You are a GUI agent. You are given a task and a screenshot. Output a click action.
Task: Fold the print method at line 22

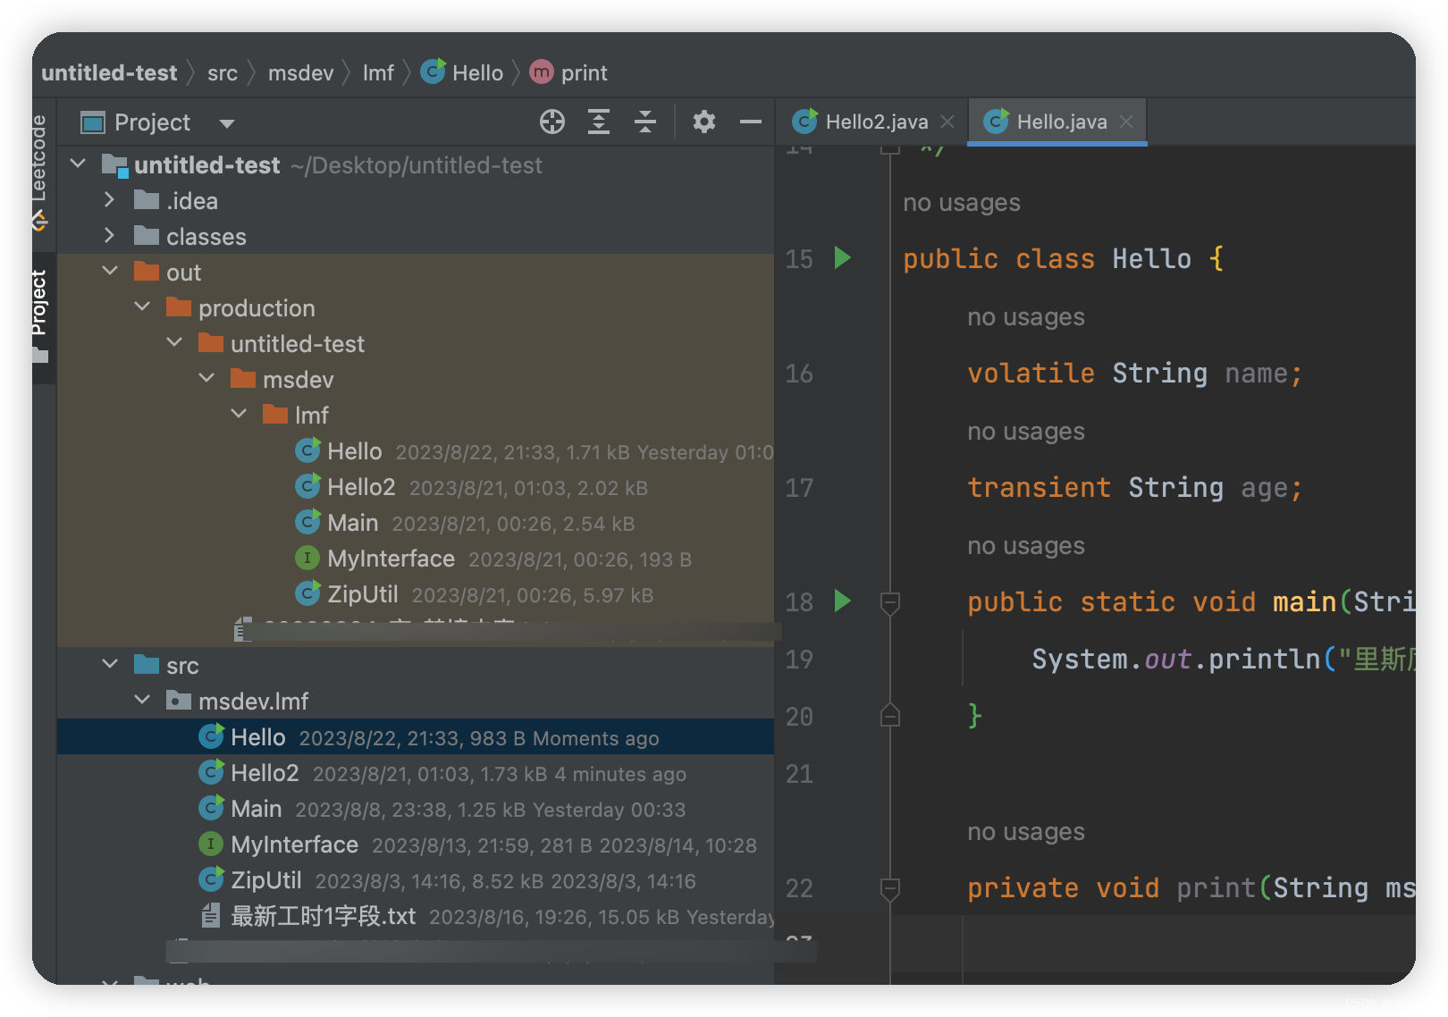(x=889, y=888)
